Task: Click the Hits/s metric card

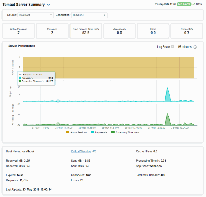Action: 153,31
